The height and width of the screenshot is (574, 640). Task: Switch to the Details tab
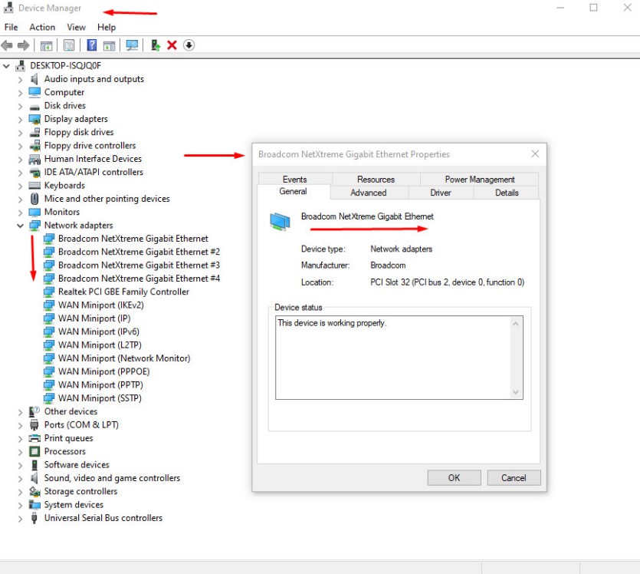507,193
